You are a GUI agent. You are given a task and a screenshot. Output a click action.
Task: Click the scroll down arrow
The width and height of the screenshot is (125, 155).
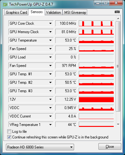[x=118, y=124]
